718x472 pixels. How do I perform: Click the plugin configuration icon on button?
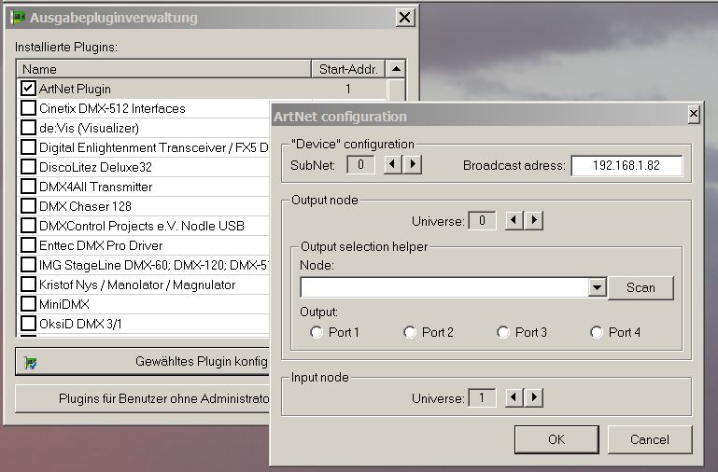30,362
